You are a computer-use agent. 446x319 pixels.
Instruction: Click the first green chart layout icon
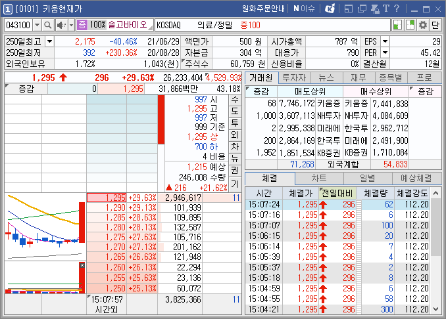click(397, 25)
